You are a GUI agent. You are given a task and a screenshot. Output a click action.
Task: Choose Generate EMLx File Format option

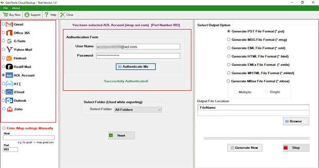tap(229, 64)
